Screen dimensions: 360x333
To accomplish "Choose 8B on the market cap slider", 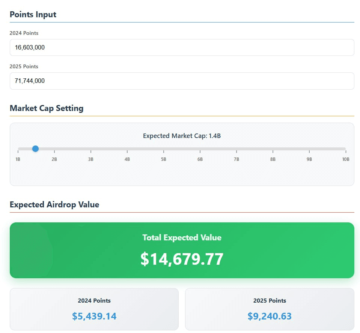I will tap(273, 149).
